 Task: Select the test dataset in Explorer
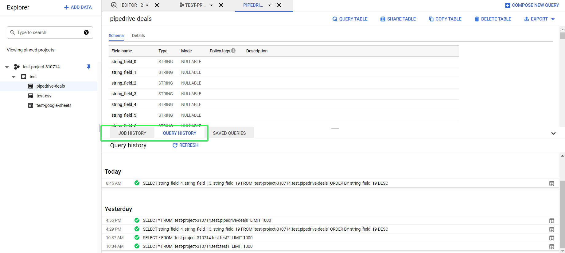pyautogui.click(x=33, y=77)
